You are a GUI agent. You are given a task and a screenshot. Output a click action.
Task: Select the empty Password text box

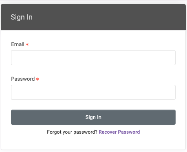[93, 92]
